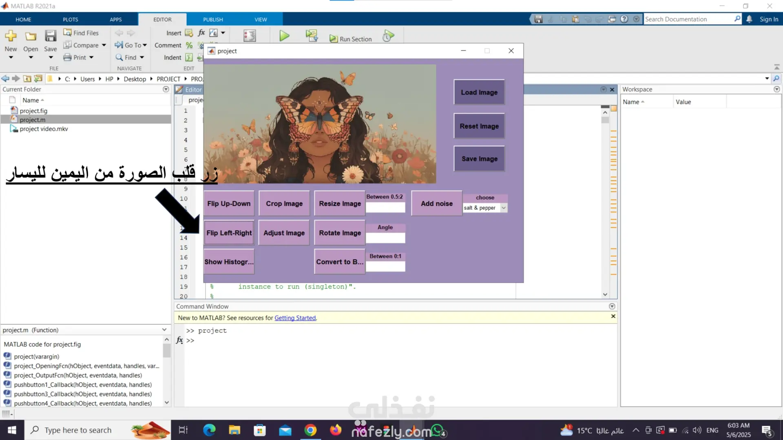Open Help via the question mark icon
Image resolution: width=783 pixels, height=440 pixels.
624,19
